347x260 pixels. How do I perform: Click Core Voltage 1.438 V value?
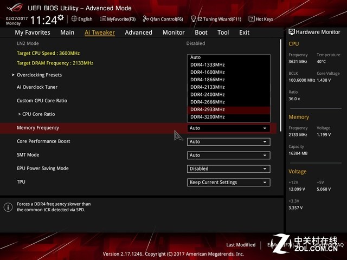click(324, 80)
